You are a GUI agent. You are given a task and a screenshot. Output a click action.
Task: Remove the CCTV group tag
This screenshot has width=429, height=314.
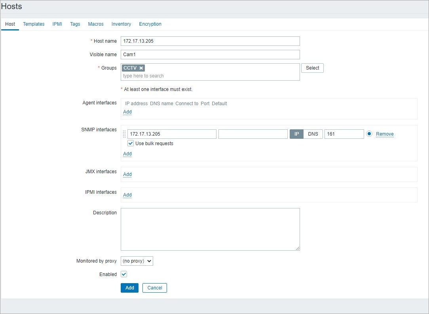141,68
